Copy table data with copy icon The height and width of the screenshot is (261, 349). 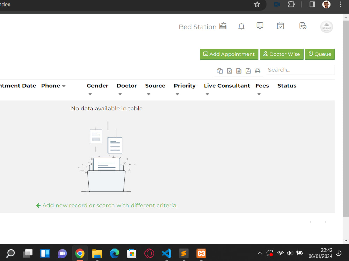[220, 71]
